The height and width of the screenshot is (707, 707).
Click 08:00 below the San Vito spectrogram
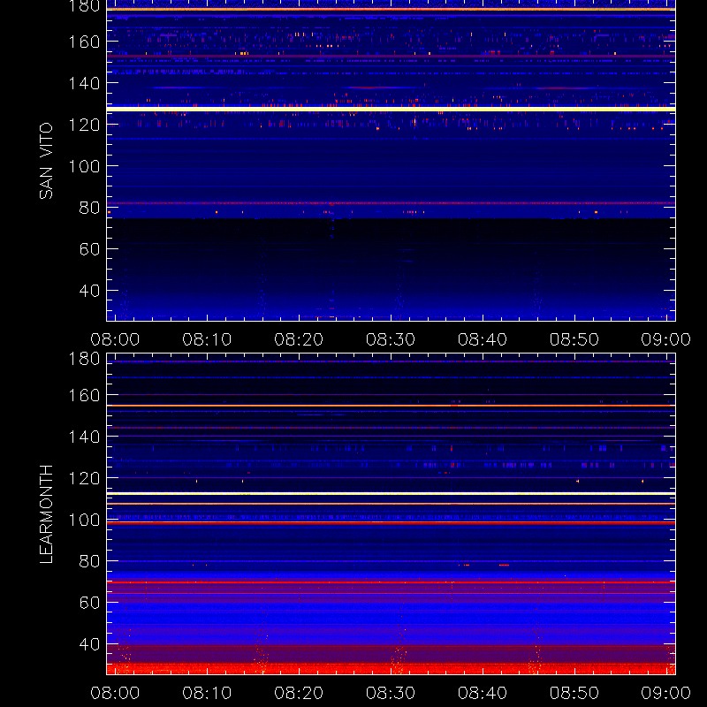point(115,339)
